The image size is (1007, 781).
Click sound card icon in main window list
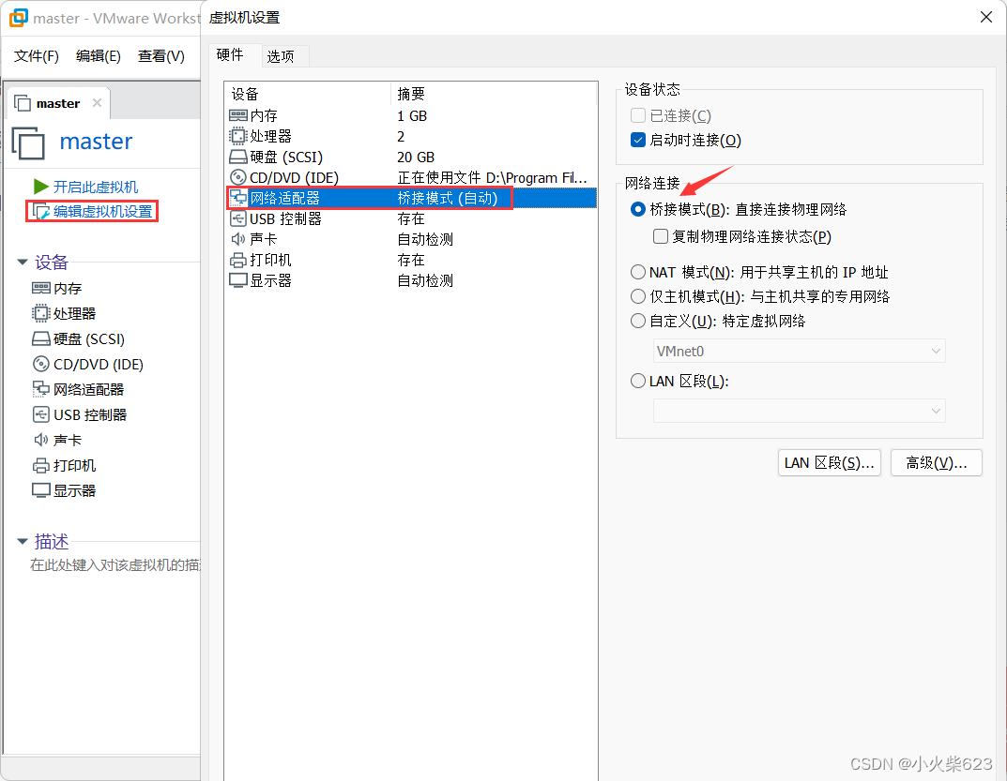[x=41, y=440]
